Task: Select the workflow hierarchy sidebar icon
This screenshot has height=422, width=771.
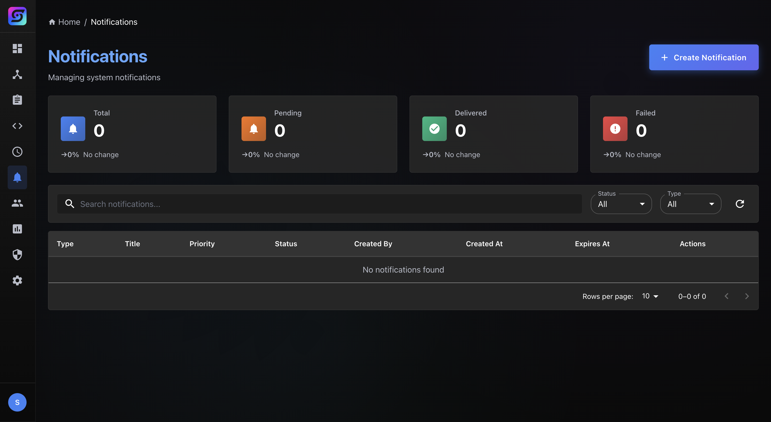Action: click(17, 75)
